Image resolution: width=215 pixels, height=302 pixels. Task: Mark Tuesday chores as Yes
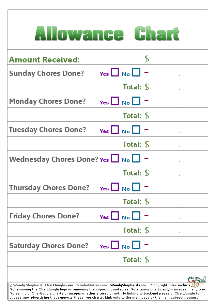click(115, 130)
